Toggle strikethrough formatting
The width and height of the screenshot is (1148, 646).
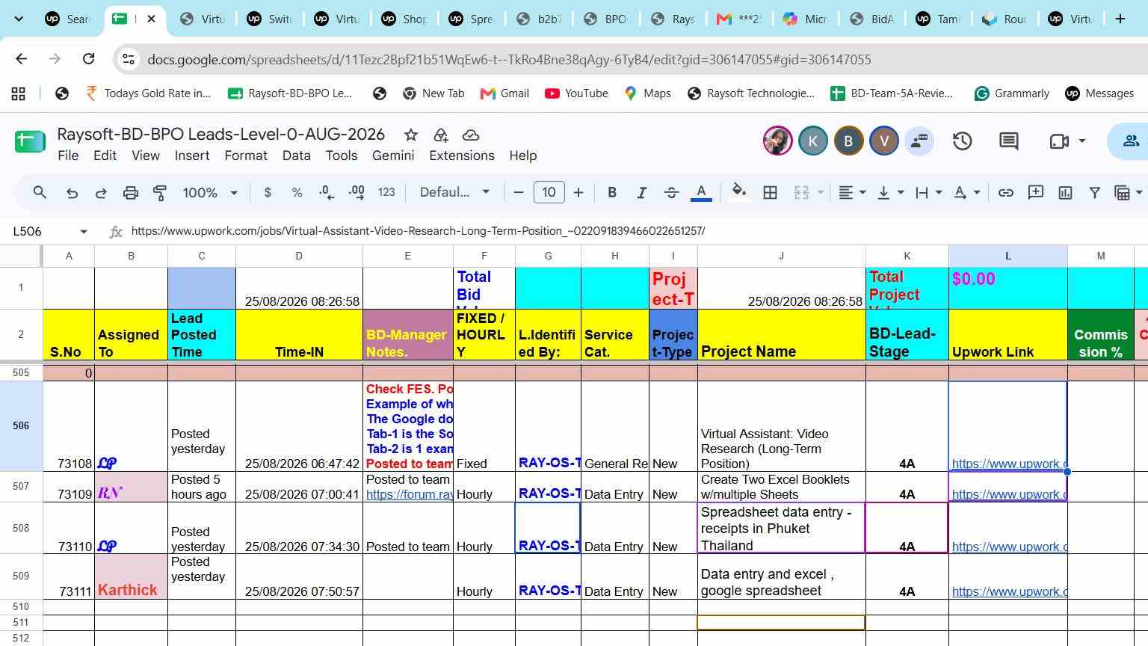(x=671, y=193)
